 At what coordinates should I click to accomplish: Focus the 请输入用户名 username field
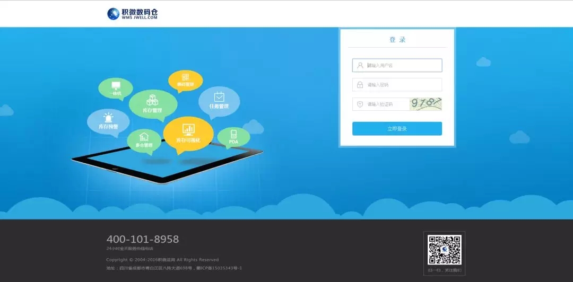click(x=397, y=65)
